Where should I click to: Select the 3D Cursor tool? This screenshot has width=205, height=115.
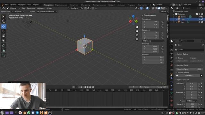coord(4,21)
